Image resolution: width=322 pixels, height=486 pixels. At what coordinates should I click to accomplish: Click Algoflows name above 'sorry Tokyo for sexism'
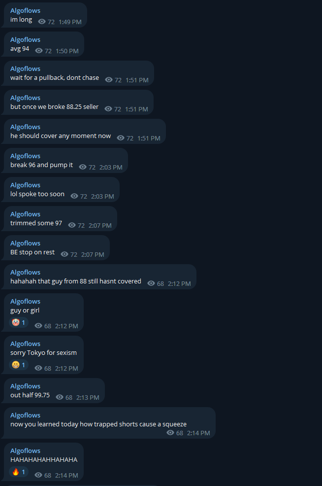click(26, 344)
